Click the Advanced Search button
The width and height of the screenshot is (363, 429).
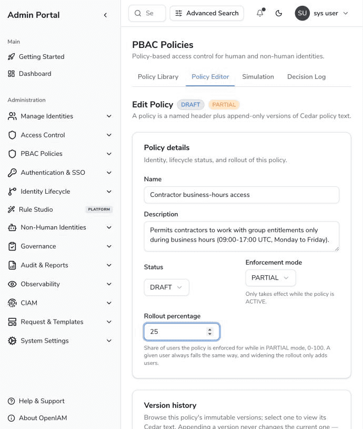(207, 13)
